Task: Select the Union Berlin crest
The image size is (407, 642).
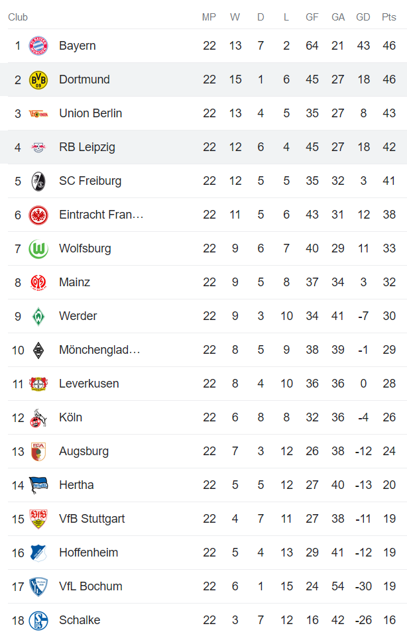Action: [38, 113]
